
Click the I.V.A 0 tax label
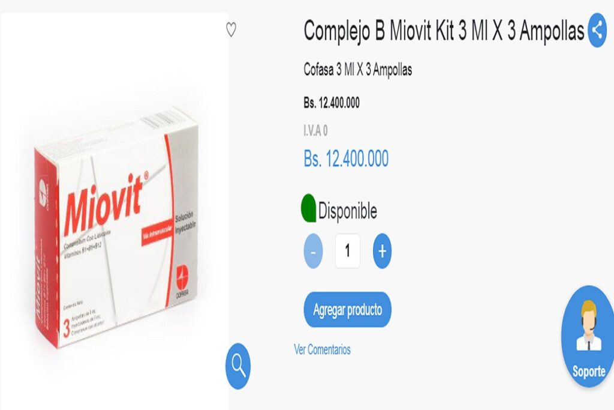(x=315, y=130)
